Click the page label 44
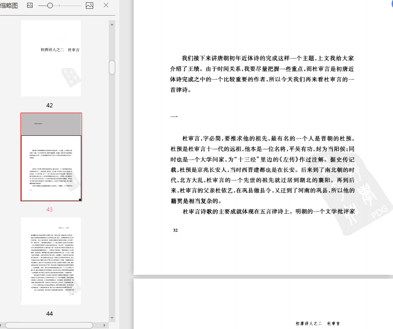Image resolution: width=393 pixels, height=329 pixels. (x=50, y=314)
